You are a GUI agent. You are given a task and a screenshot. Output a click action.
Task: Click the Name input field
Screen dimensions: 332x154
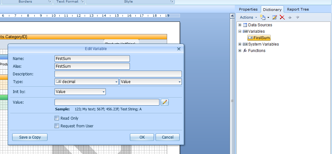[92, 59]
